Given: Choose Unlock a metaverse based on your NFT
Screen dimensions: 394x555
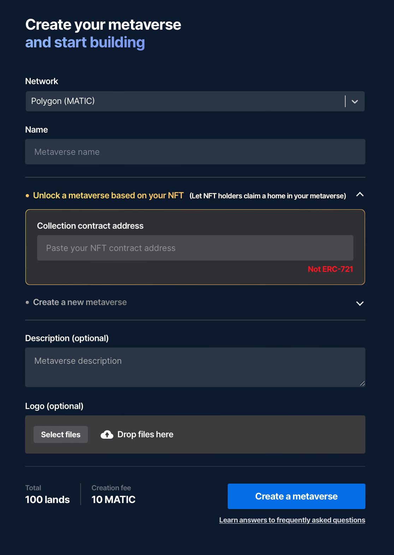Looking at the screenshot, I should 108,195.
